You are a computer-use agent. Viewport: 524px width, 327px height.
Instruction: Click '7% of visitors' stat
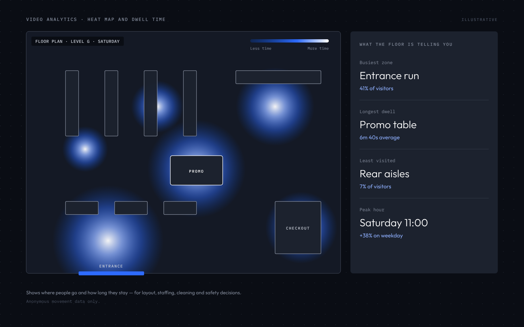[x=375, y=186]
